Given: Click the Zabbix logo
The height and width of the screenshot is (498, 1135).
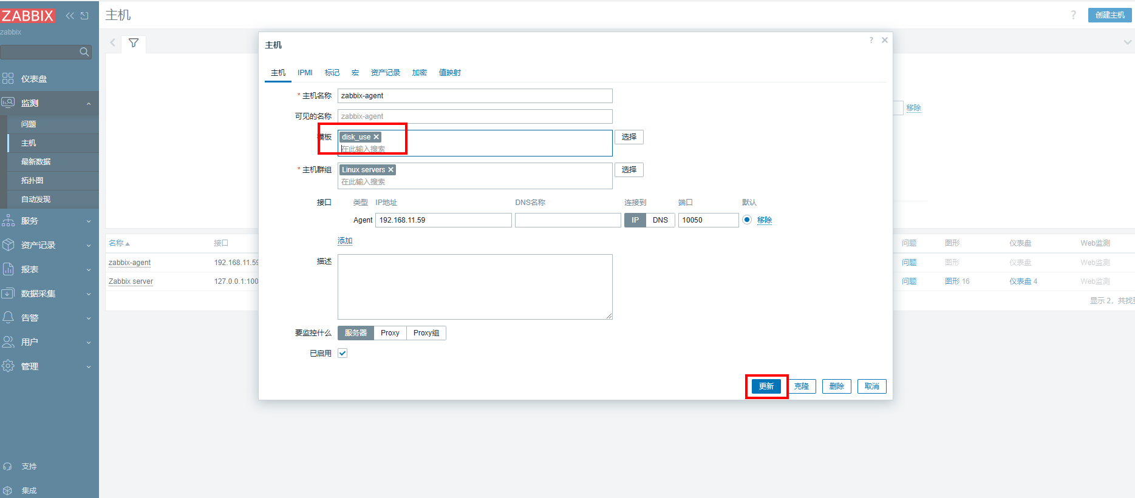Looking at the screenshot, I should [28, 16].
